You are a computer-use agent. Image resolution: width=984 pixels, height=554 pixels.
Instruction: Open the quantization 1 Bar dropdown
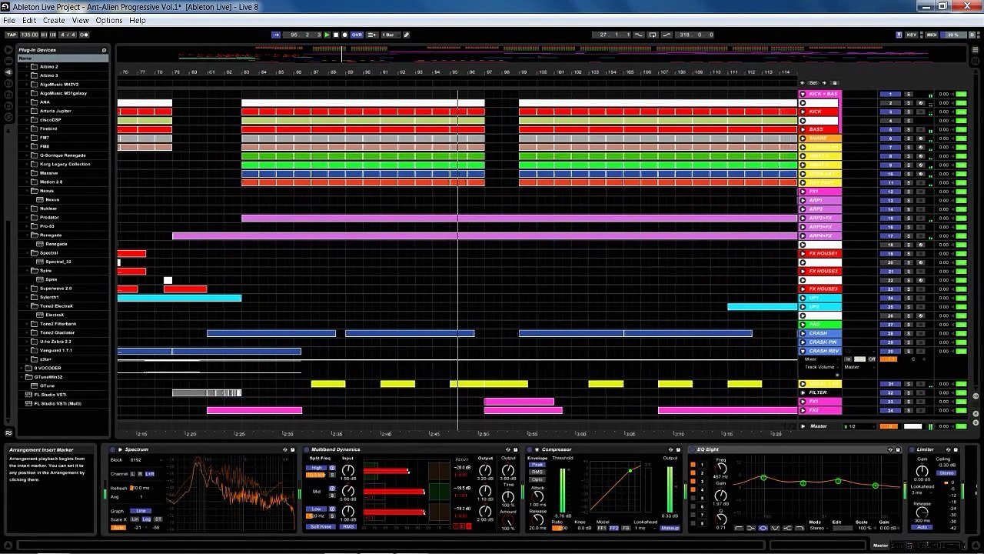(x=389, y=35)
